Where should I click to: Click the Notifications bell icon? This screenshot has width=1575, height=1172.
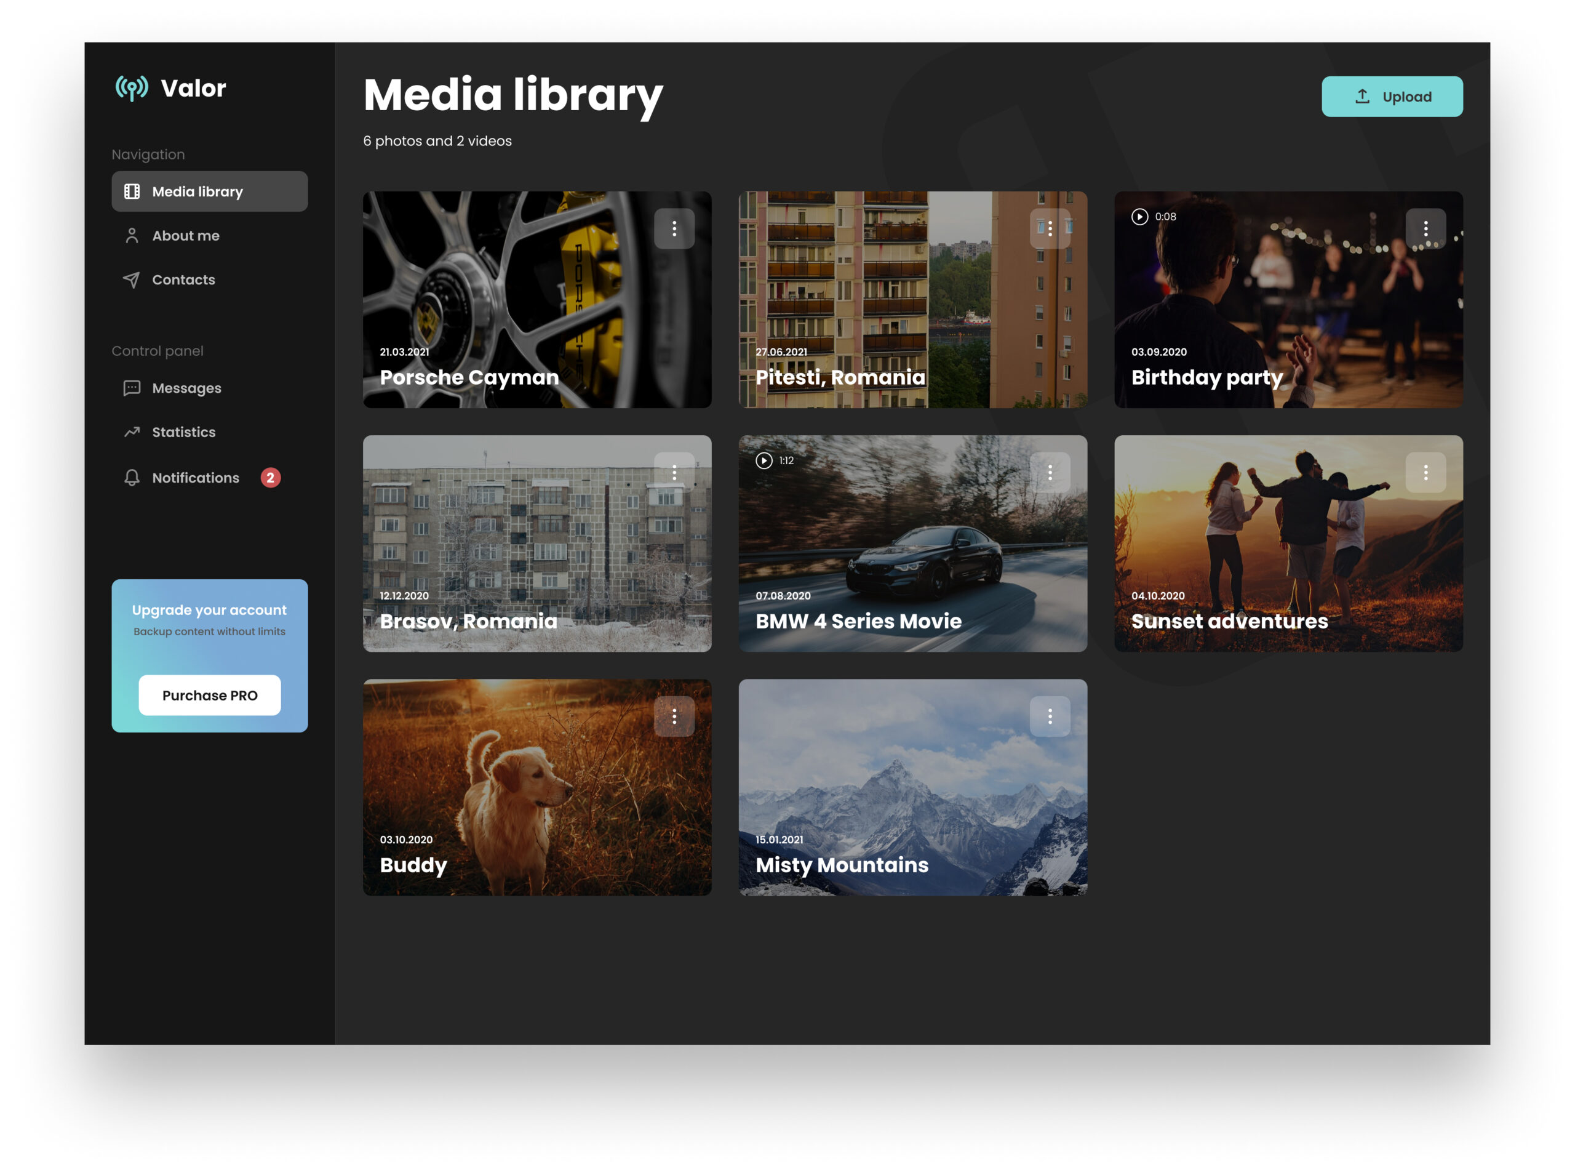tap(132, 478)
